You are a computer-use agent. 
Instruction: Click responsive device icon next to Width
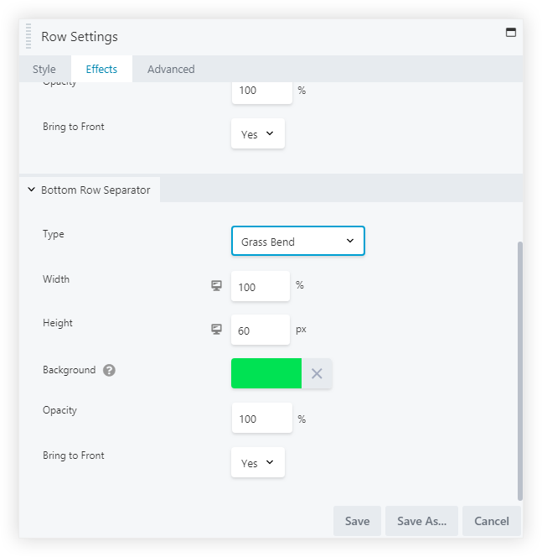(x=216, y=286)
